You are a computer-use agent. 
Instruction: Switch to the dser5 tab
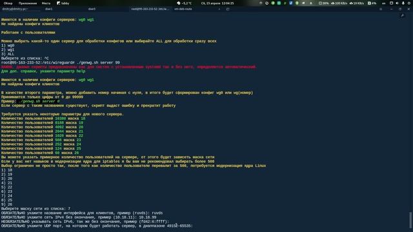click(x=92, y=9)
